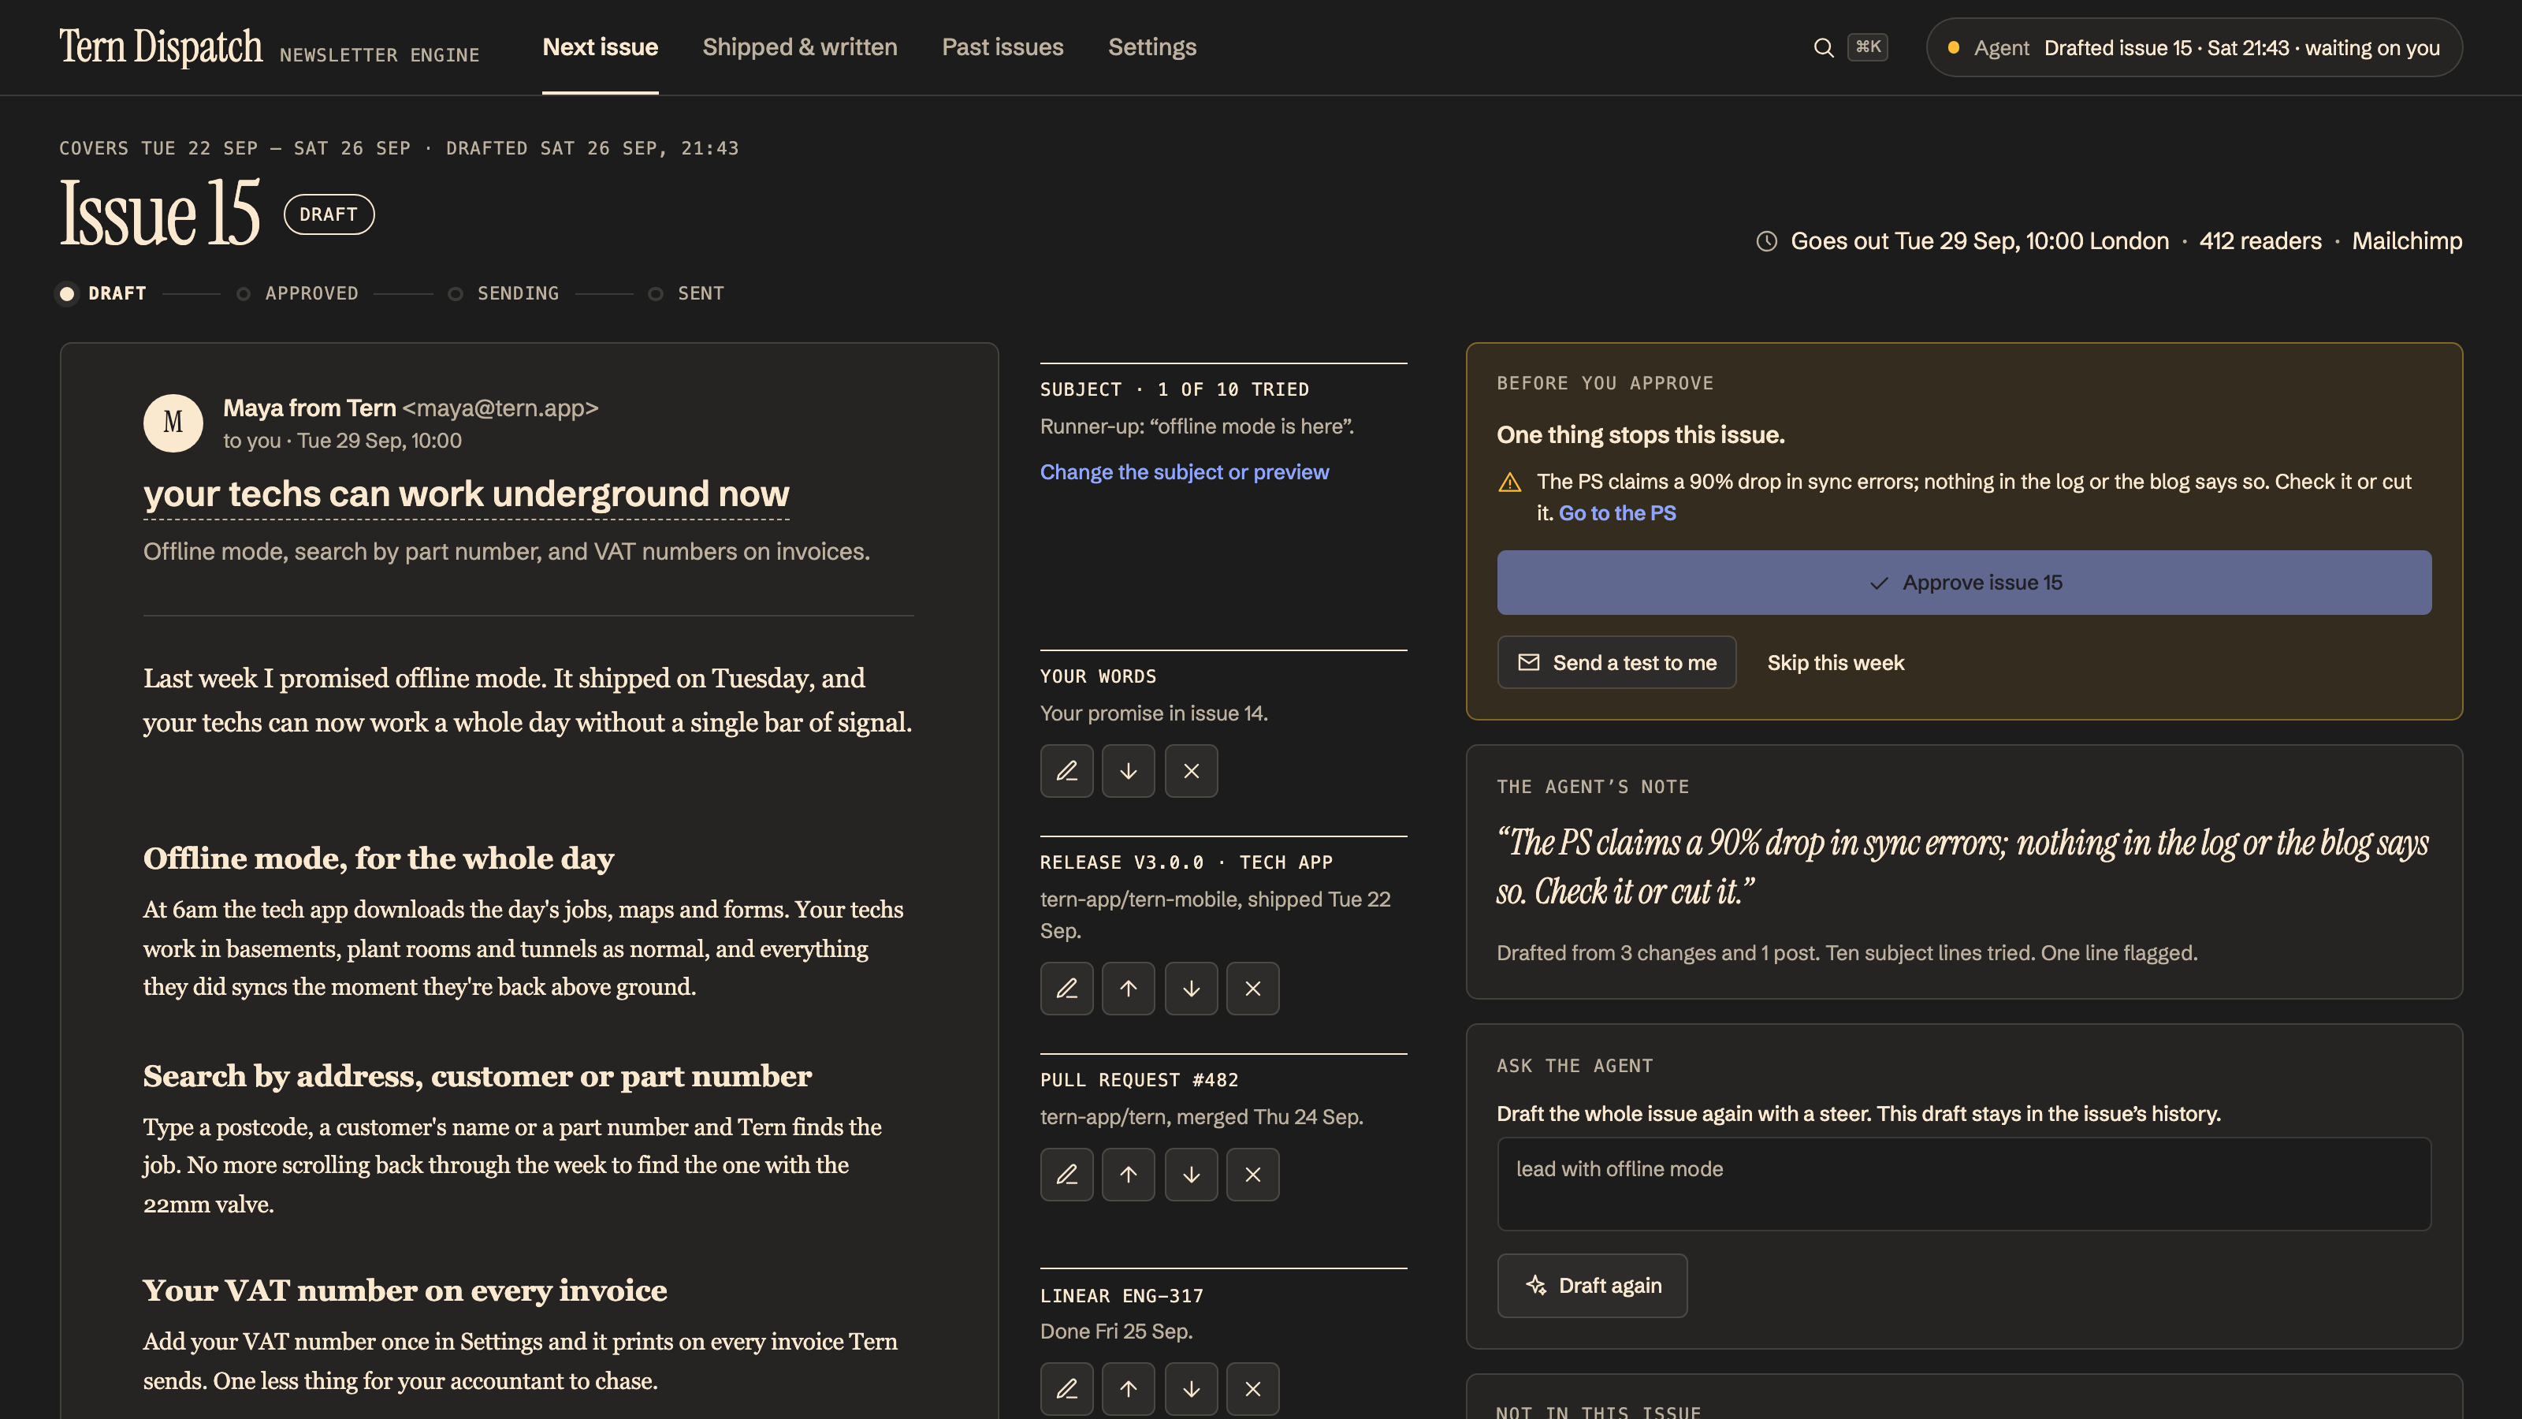
Task: Edit the Linear ENG-317 block
Action: click(1066, 1388)
